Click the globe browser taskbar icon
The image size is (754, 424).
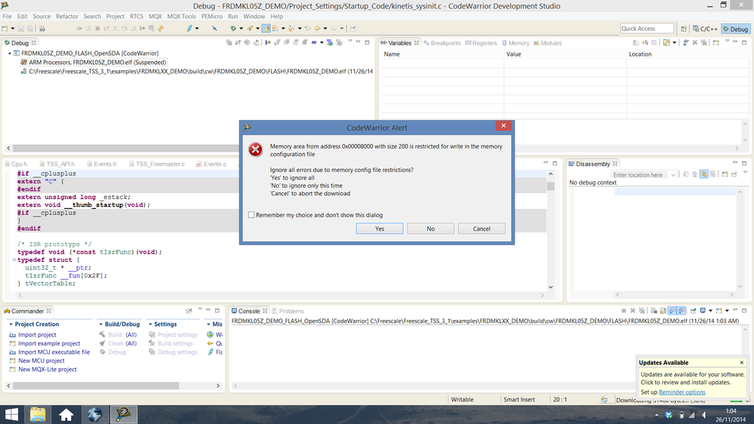94,414
